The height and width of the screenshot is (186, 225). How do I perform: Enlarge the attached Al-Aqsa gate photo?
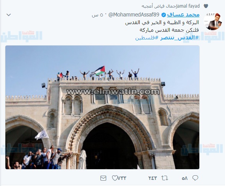102,107
